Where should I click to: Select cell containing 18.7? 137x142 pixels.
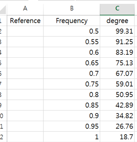point(117,137)
